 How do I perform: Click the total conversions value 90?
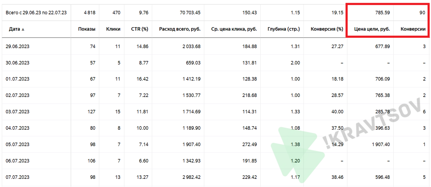coord(422,13)
